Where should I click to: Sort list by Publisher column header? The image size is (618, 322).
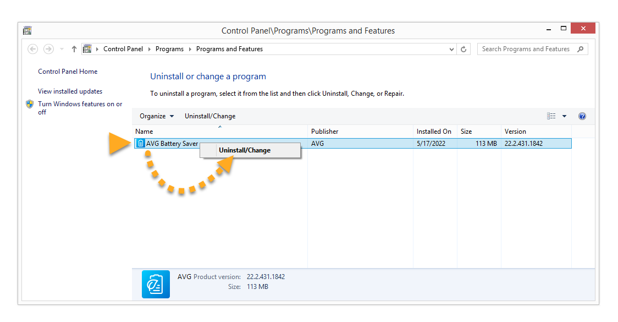[x=325, y=132]
